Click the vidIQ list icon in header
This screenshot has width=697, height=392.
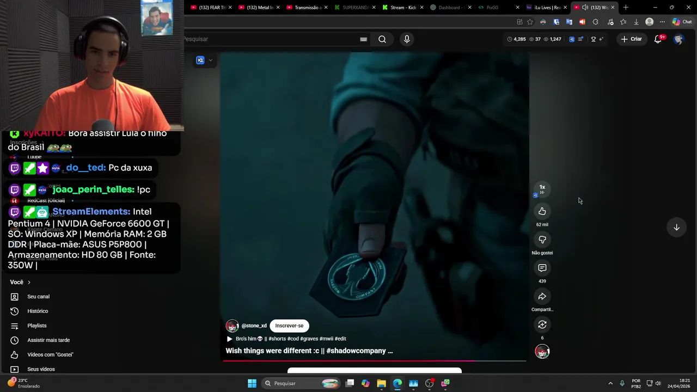click(580, 39)
